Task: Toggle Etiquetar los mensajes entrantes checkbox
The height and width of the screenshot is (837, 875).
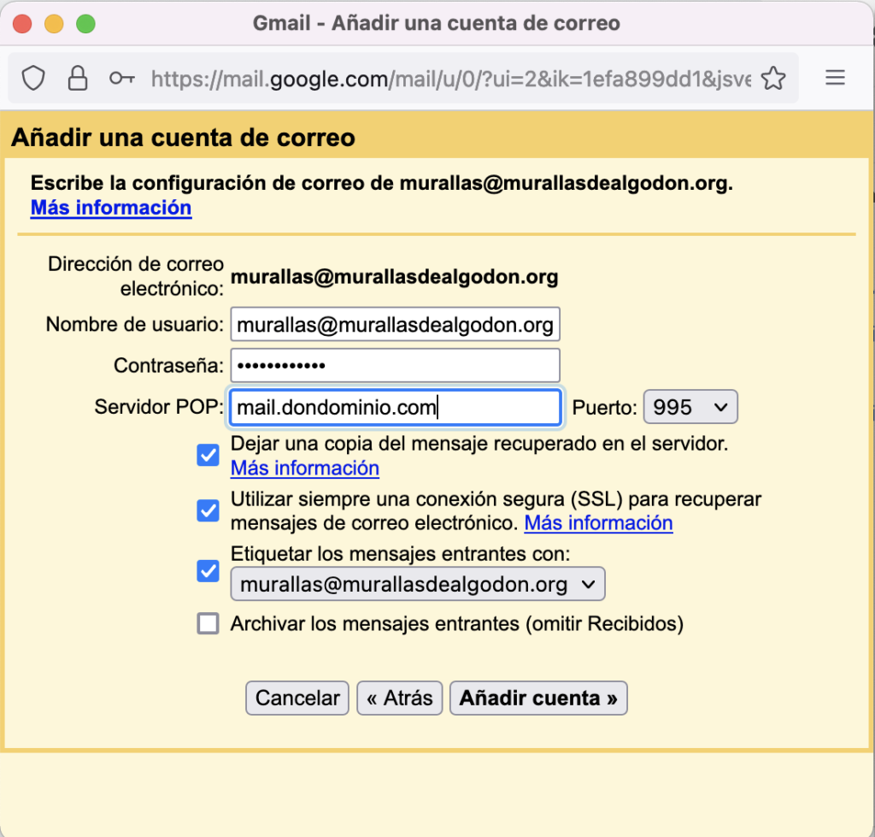Action: coord(208,570)
